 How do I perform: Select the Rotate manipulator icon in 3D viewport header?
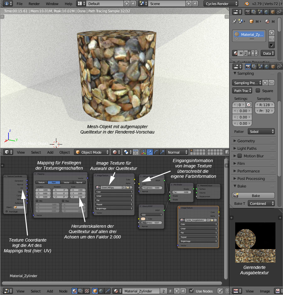pos(156,152)
